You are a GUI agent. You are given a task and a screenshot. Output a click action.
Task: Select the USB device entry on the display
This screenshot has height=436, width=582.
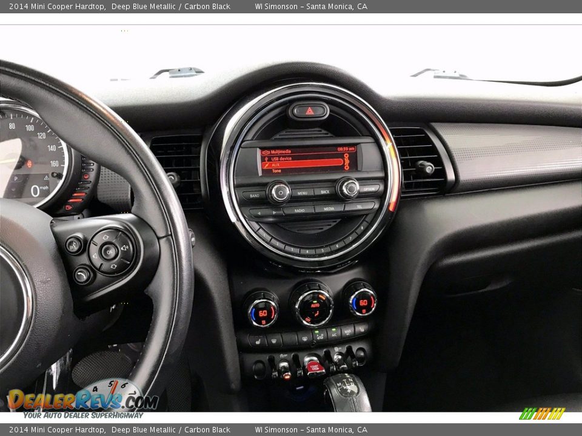[x=281, y=159]
